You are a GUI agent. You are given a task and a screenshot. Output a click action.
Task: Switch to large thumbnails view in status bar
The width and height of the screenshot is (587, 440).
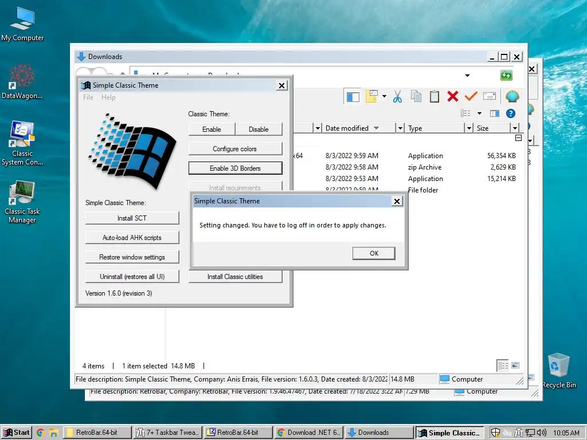click(x=515, y=365)
